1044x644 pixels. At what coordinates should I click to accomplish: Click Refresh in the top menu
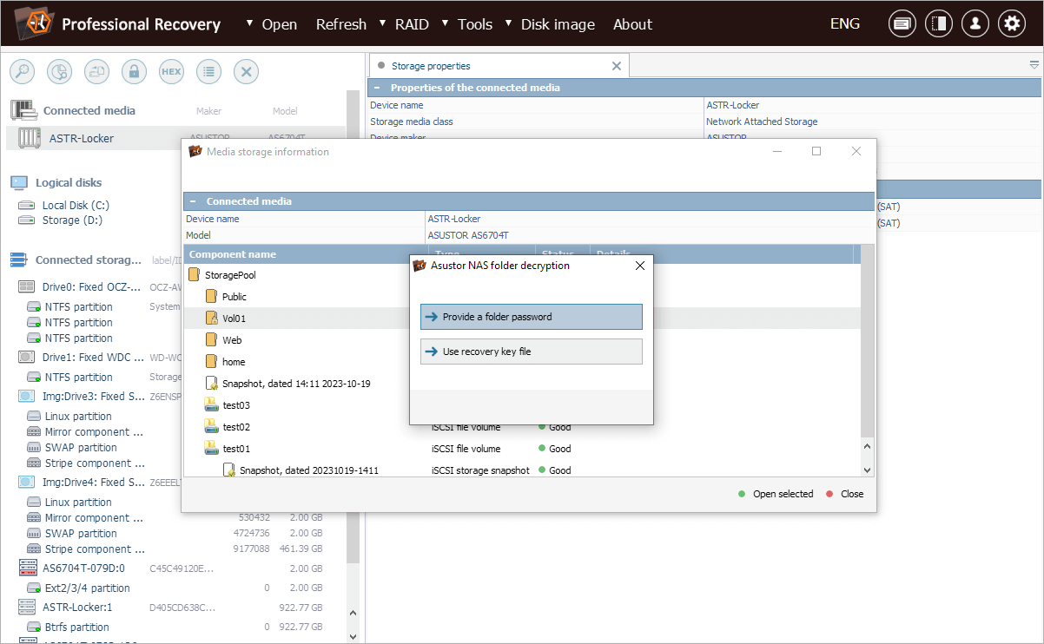coord(340,24)
